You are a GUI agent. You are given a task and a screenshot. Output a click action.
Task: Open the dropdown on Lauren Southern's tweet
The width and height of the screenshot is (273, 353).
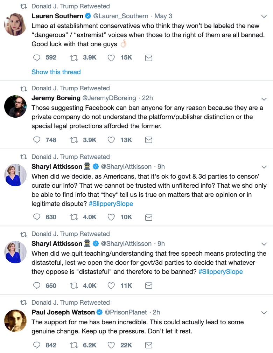265,16
